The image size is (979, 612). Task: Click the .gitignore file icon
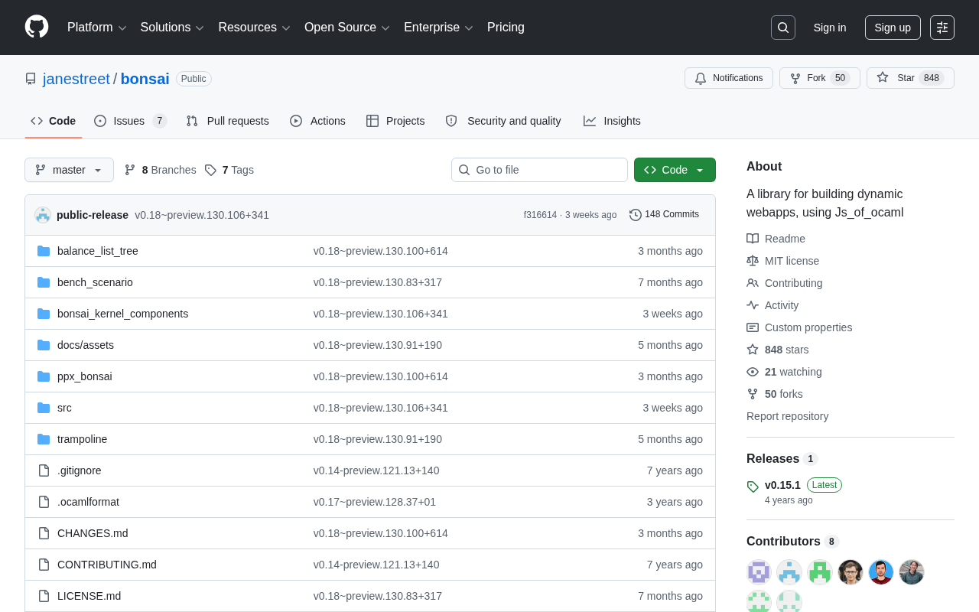[44, 470]
